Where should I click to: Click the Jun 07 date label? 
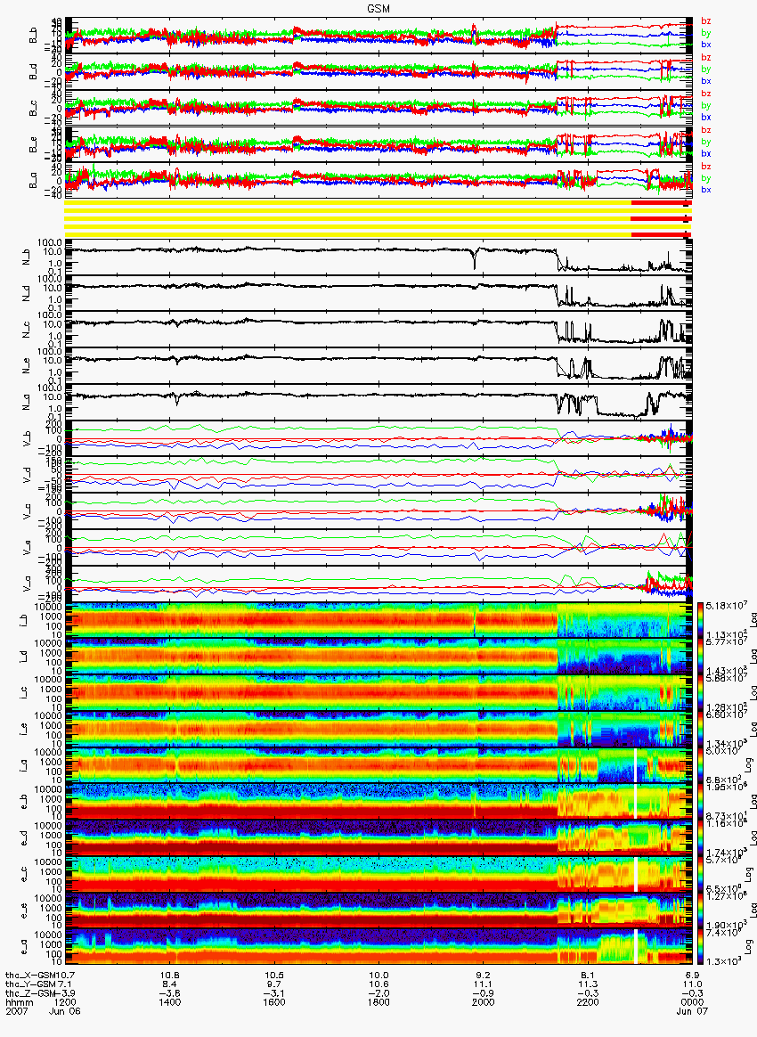692,1012
